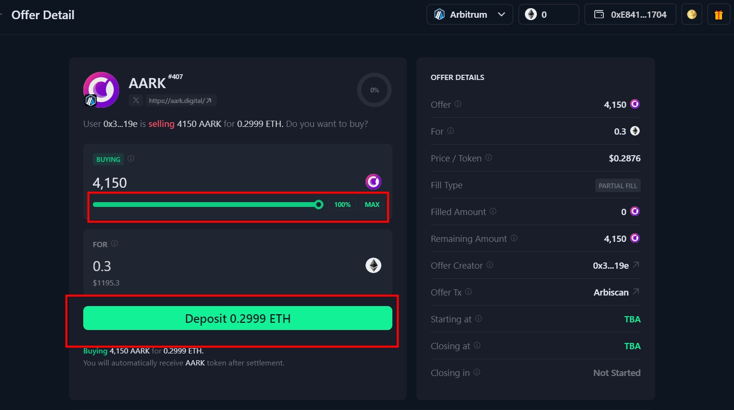Click the info icon next to BUYING
The width and height of the screenshot is (734, 410).
[130, 159]
